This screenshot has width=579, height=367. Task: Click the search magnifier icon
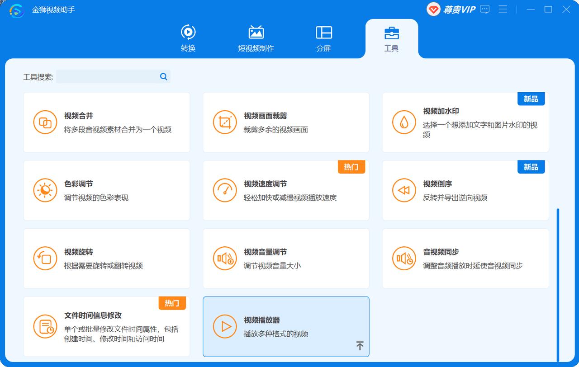tap(163, 77)
